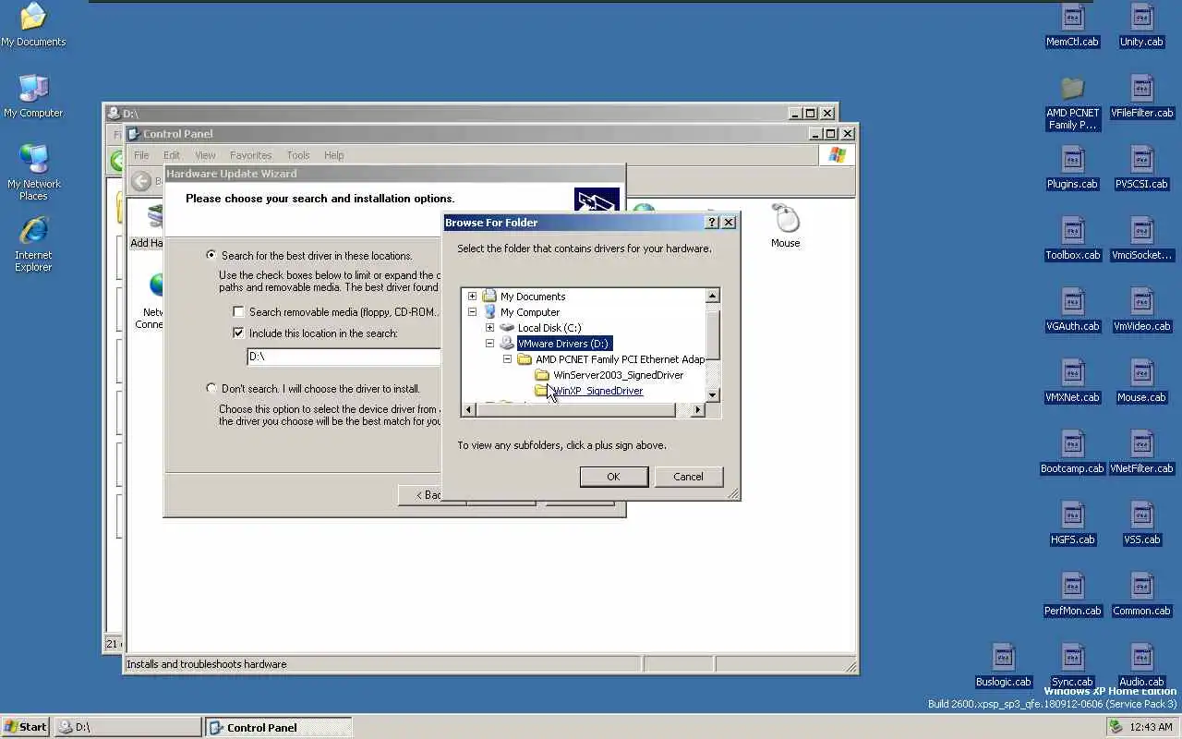Select Toolbox.cab desktop file
This screenshot has width=1182, height=739.
1072,238
